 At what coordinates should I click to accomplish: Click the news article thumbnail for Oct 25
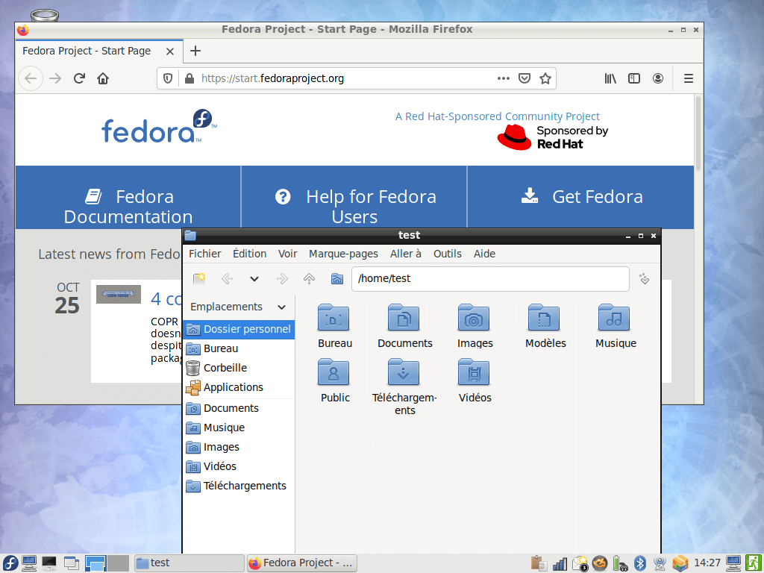119,294
